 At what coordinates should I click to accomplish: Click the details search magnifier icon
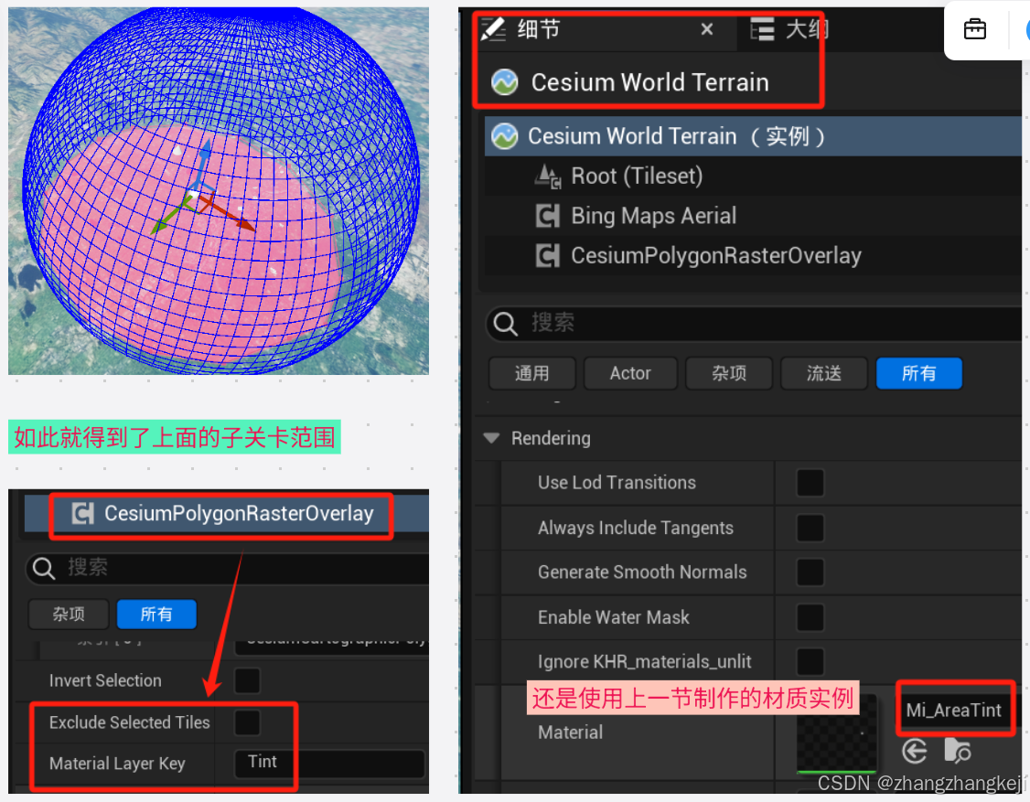pyautogui.click(x=505, y=323)
